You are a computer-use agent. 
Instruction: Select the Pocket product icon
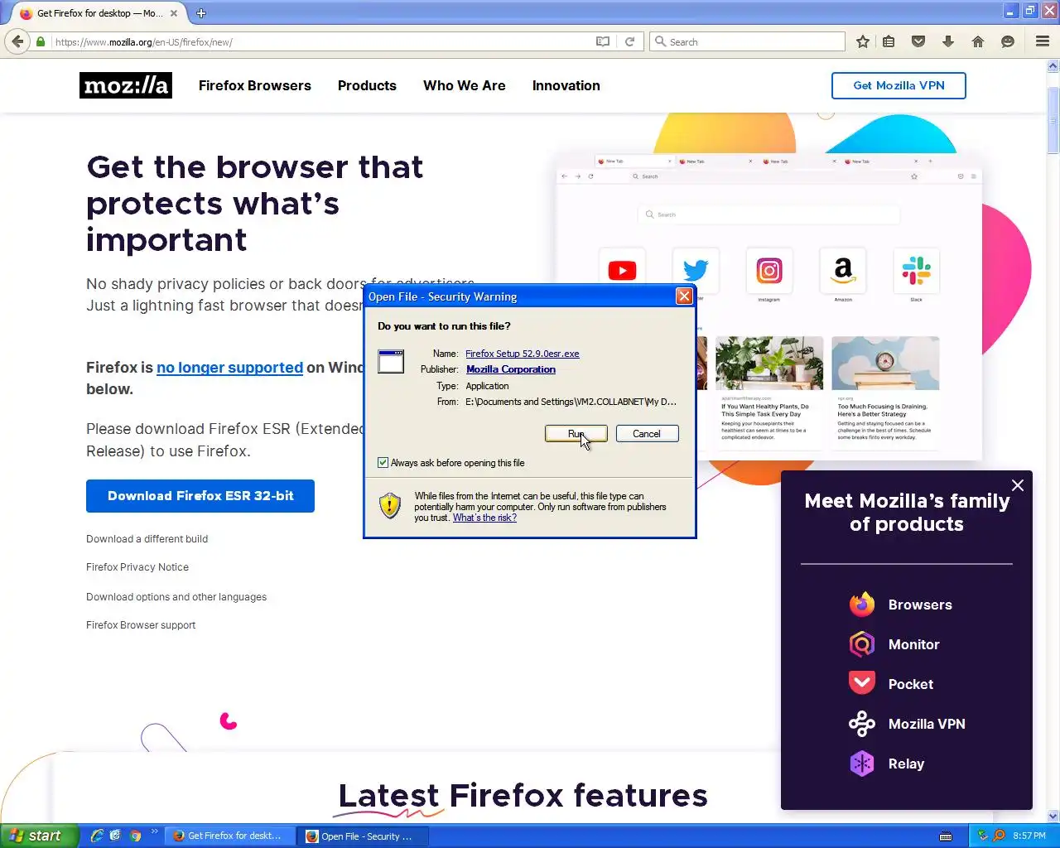(862, 683)
